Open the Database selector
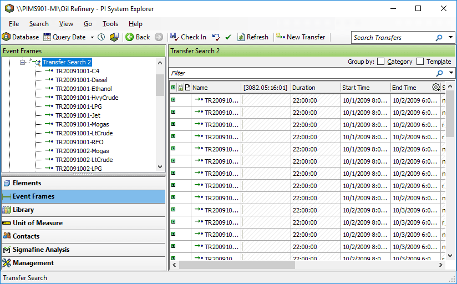The image size is (457, 284). pyautogui.click(x=21, y=37)
